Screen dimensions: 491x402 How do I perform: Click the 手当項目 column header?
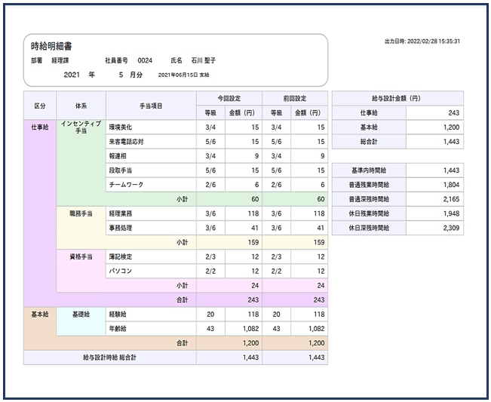tap(151, 106)
